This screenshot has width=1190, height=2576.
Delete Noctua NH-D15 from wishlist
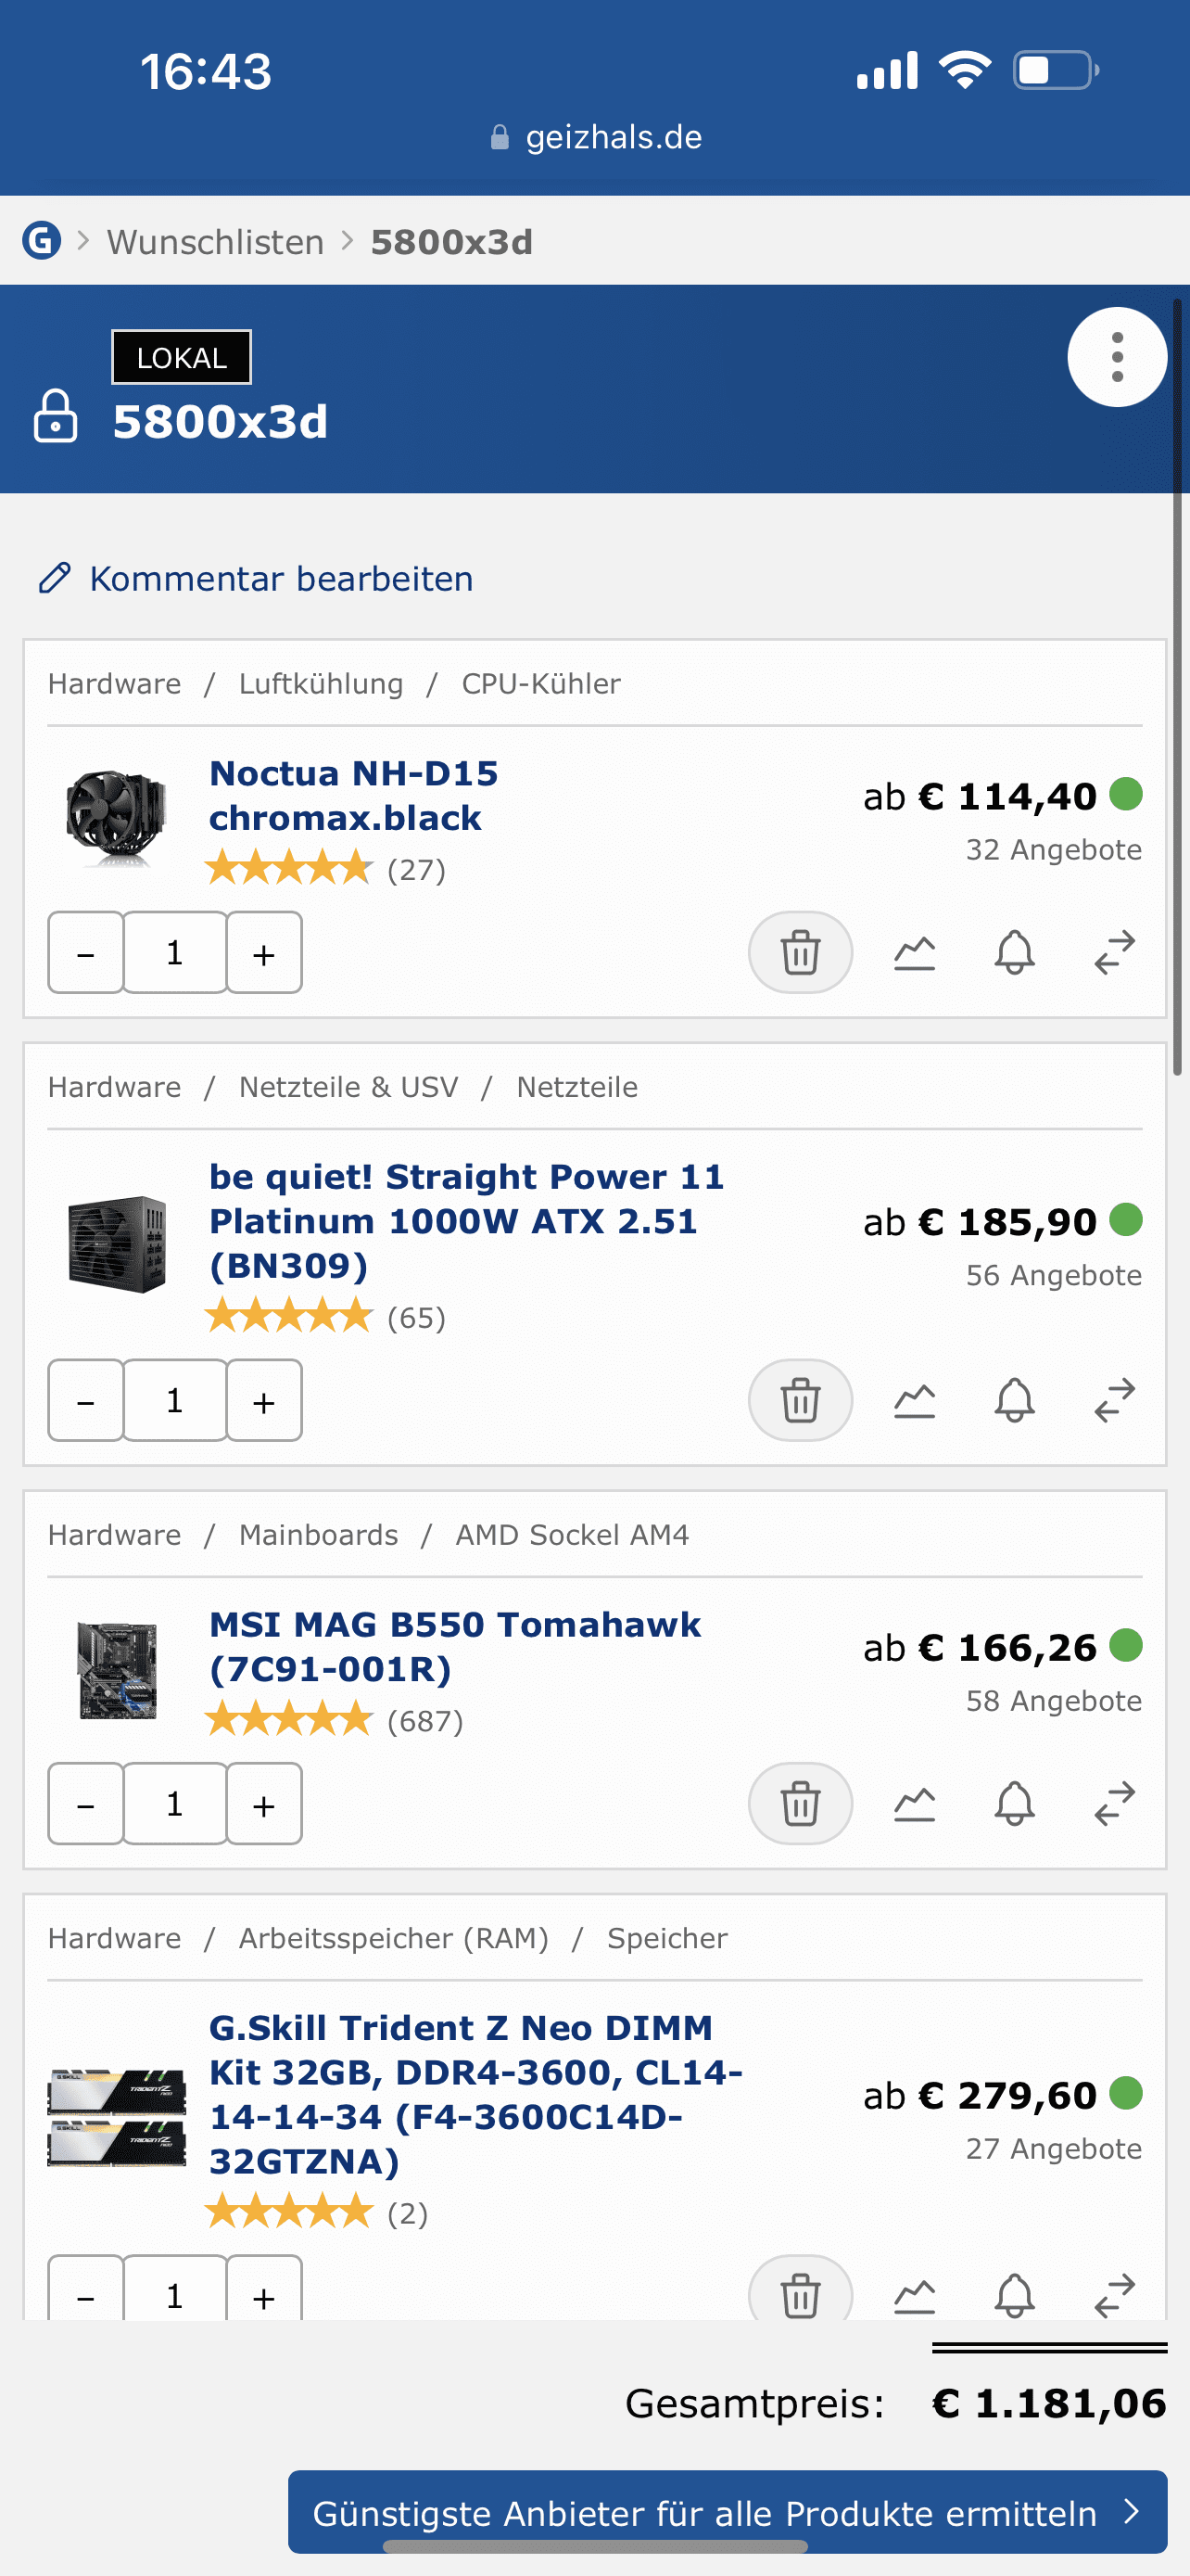(x=799, y=952)
